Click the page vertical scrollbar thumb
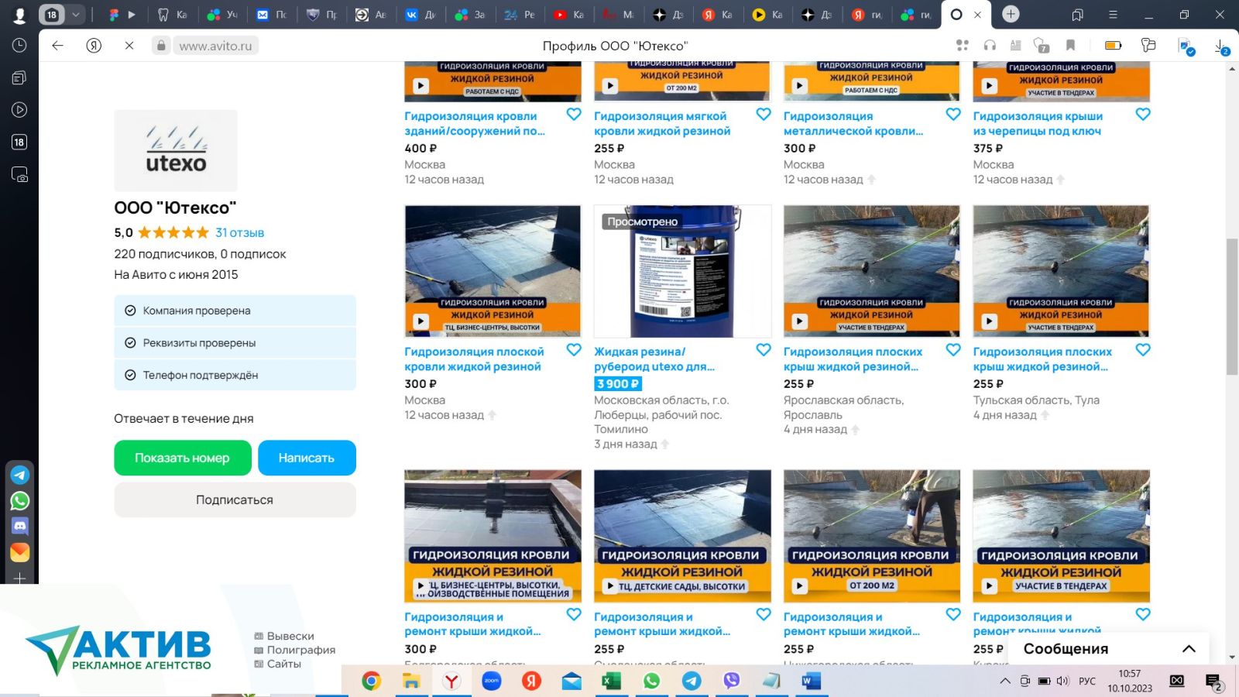 point(1232,307)
